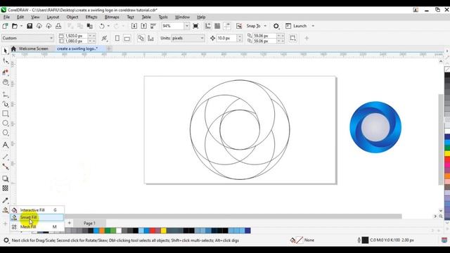The image size is (450, 253).
Task: Select the Rectangle tool
Action: pyautogui.click(x=5, y=114)
